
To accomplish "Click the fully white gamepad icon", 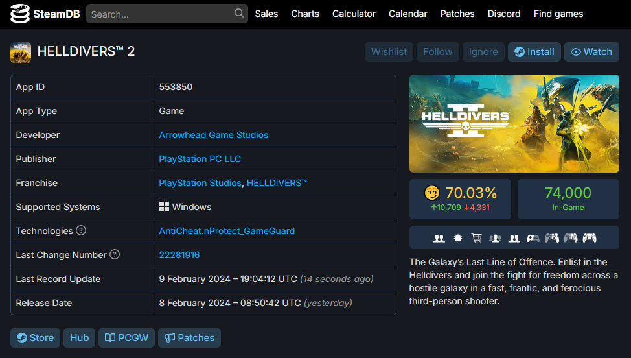I will (x=589, y=239).
